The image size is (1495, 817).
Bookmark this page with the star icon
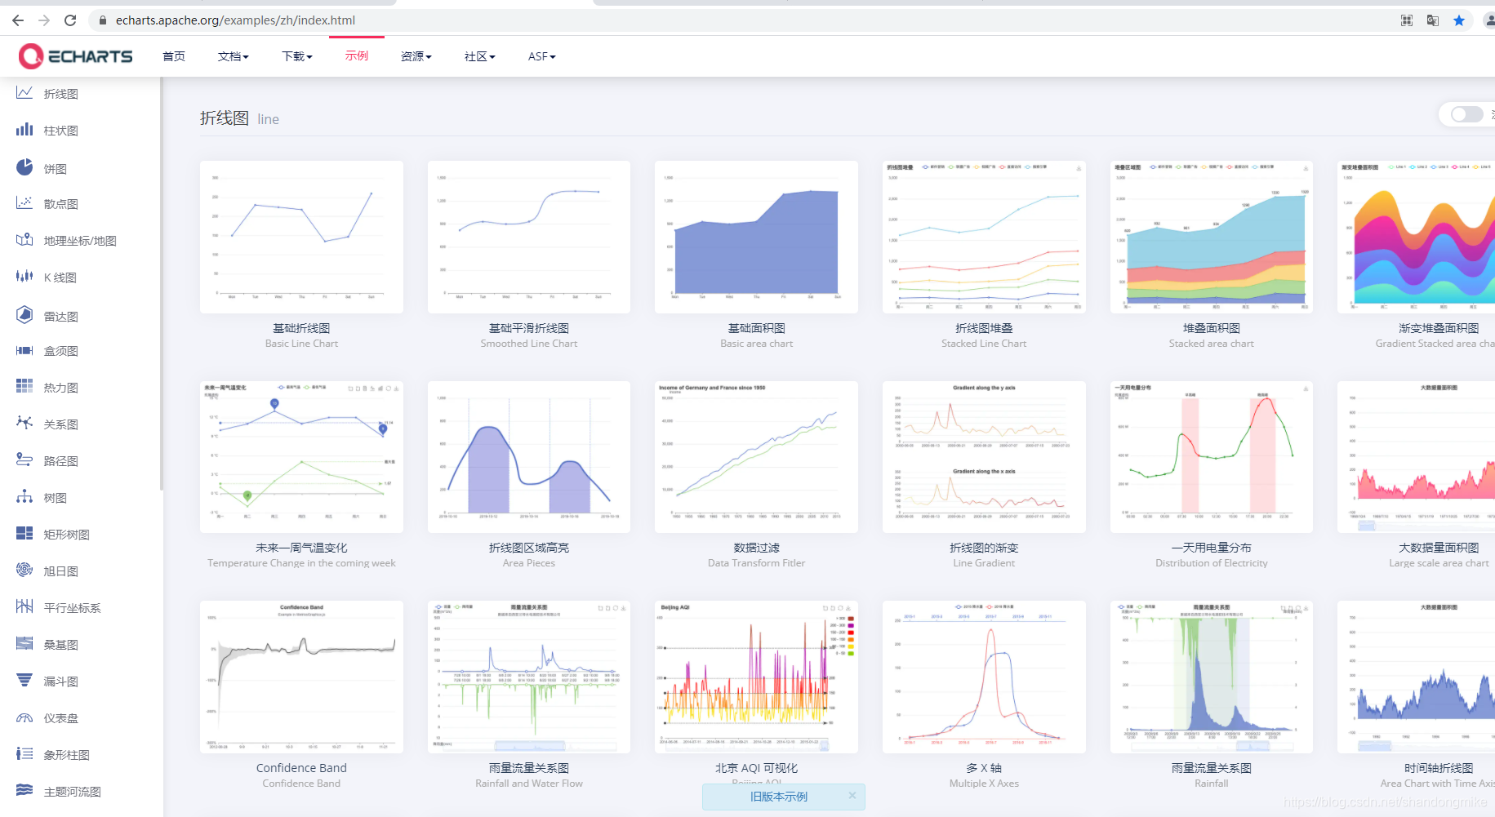pos(1459,20)
